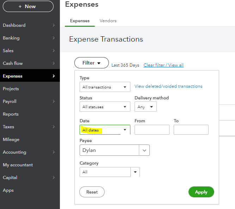Open Mileage in the sidebar
This screenshot has width=235, height=209.
point(11,140)
